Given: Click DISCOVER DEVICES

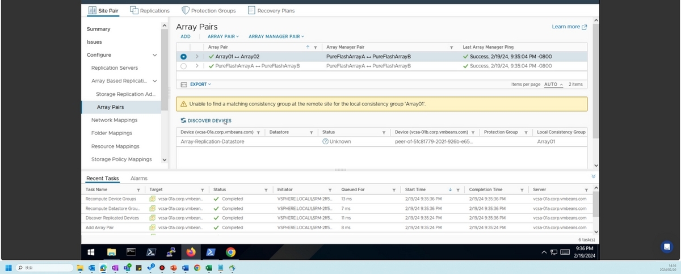Looking at the screenshot, I should tap(206, 120).
